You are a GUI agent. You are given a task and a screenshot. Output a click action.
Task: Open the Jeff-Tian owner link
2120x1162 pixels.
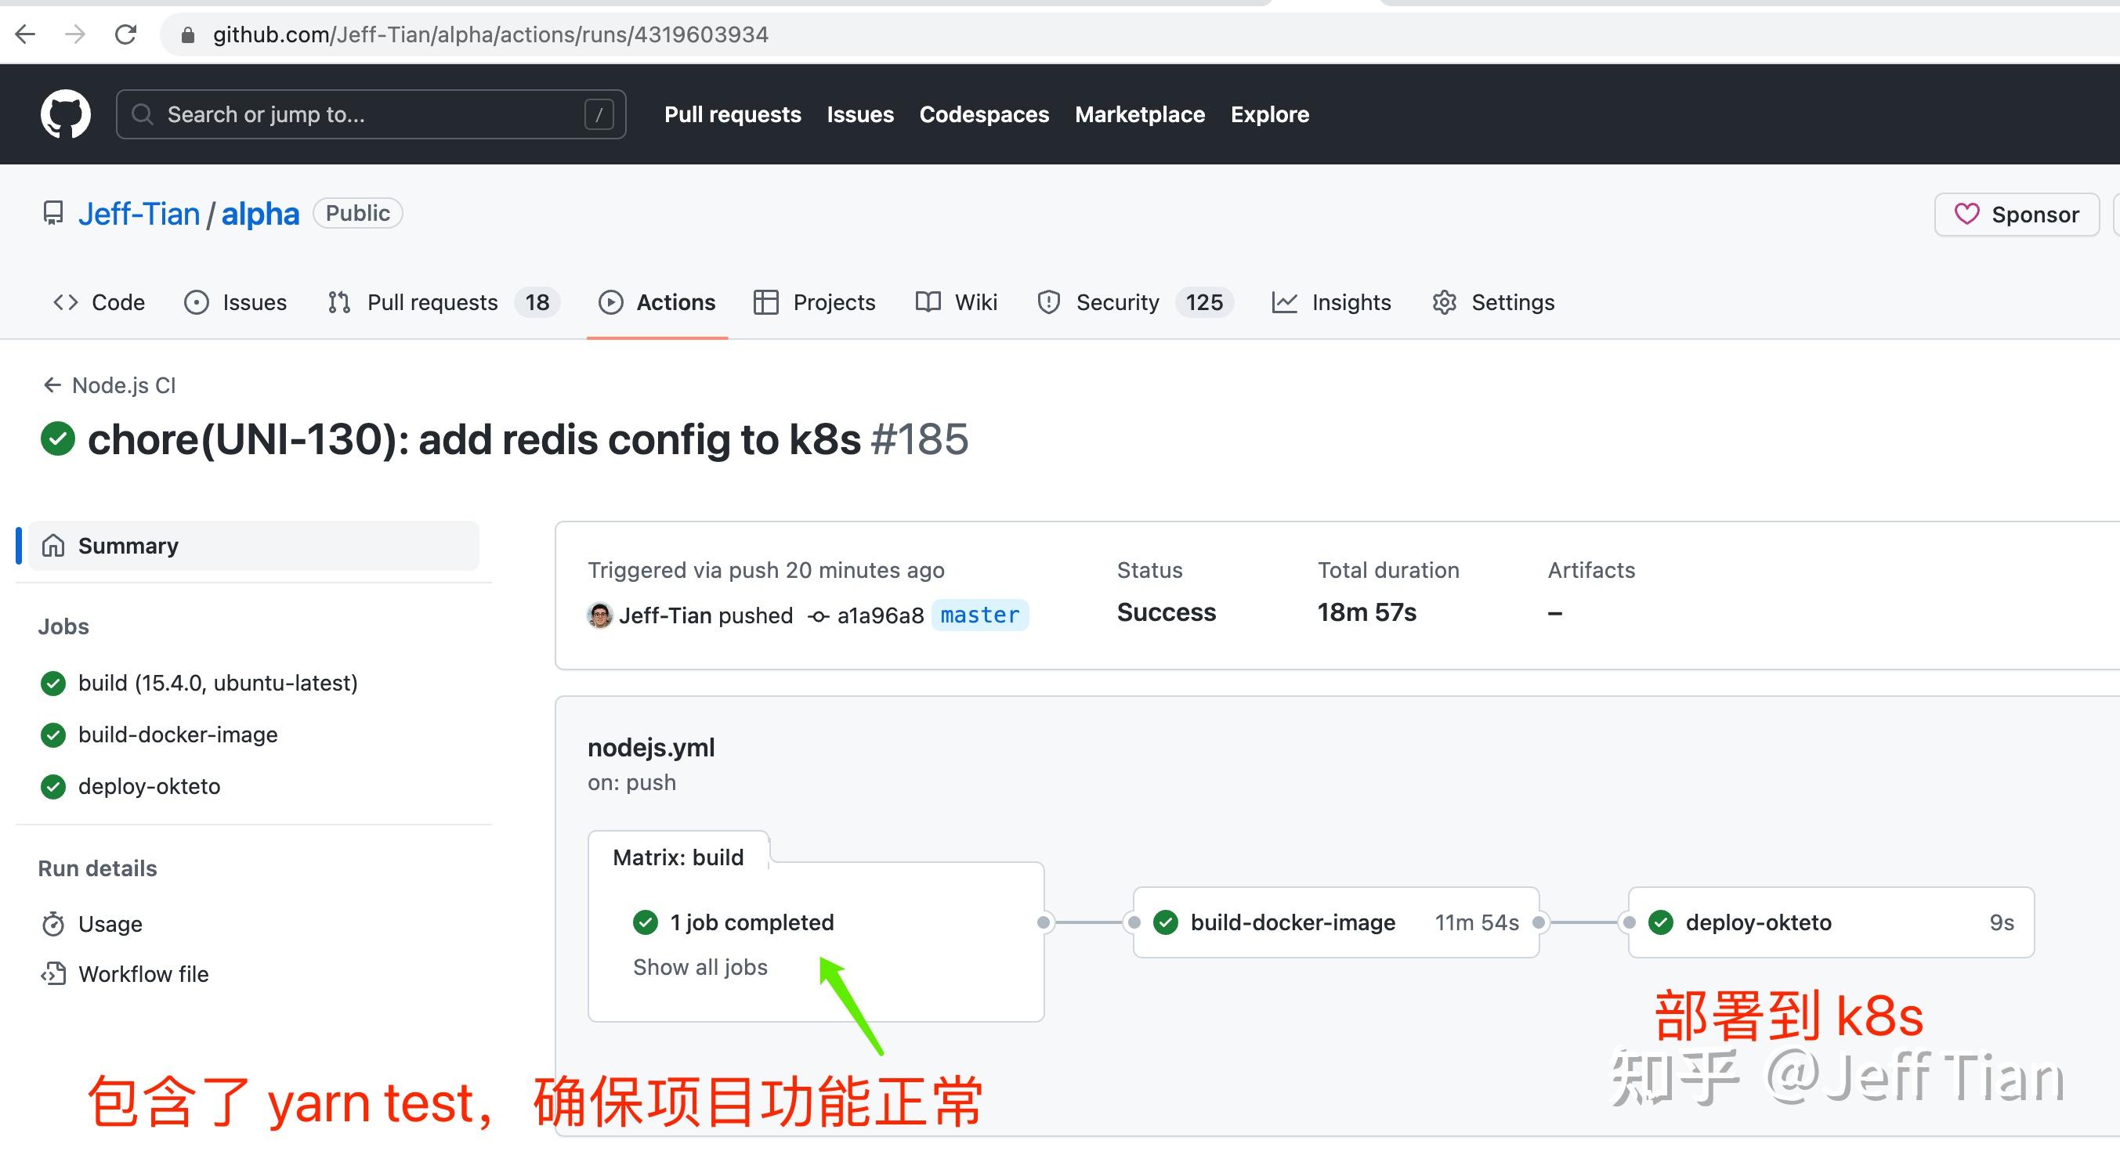pyautogui.click(x=139, y=214)
